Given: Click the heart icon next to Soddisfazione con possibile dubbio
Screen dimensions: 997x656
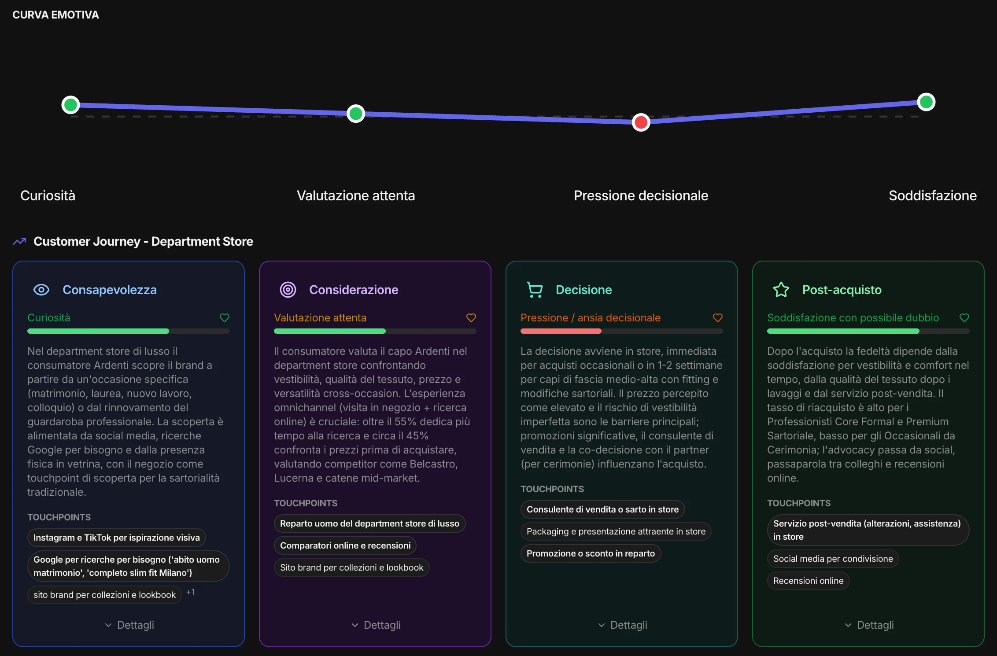Looking at the screenshot, I should 964,318.
